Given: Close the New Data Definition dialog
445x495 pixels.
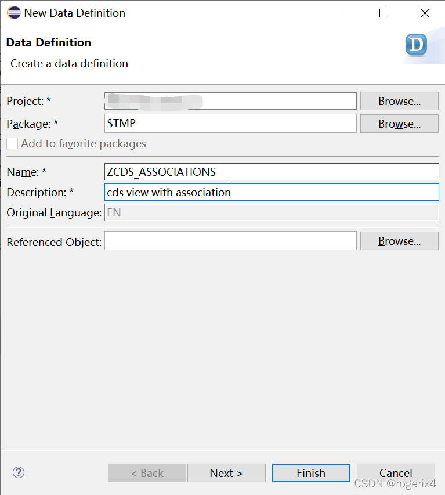Looking at the screenshot, I should (x=425, y=13).
